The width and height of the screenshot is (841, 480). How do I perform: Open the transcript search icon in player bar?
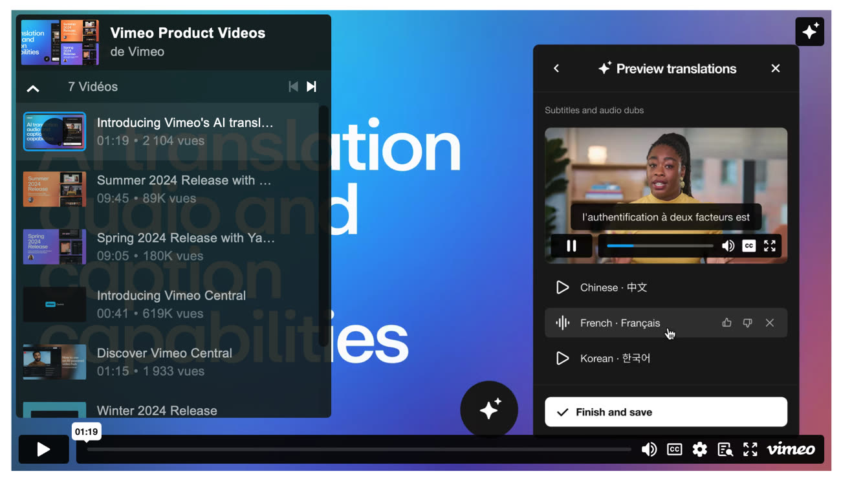[725, 449]
